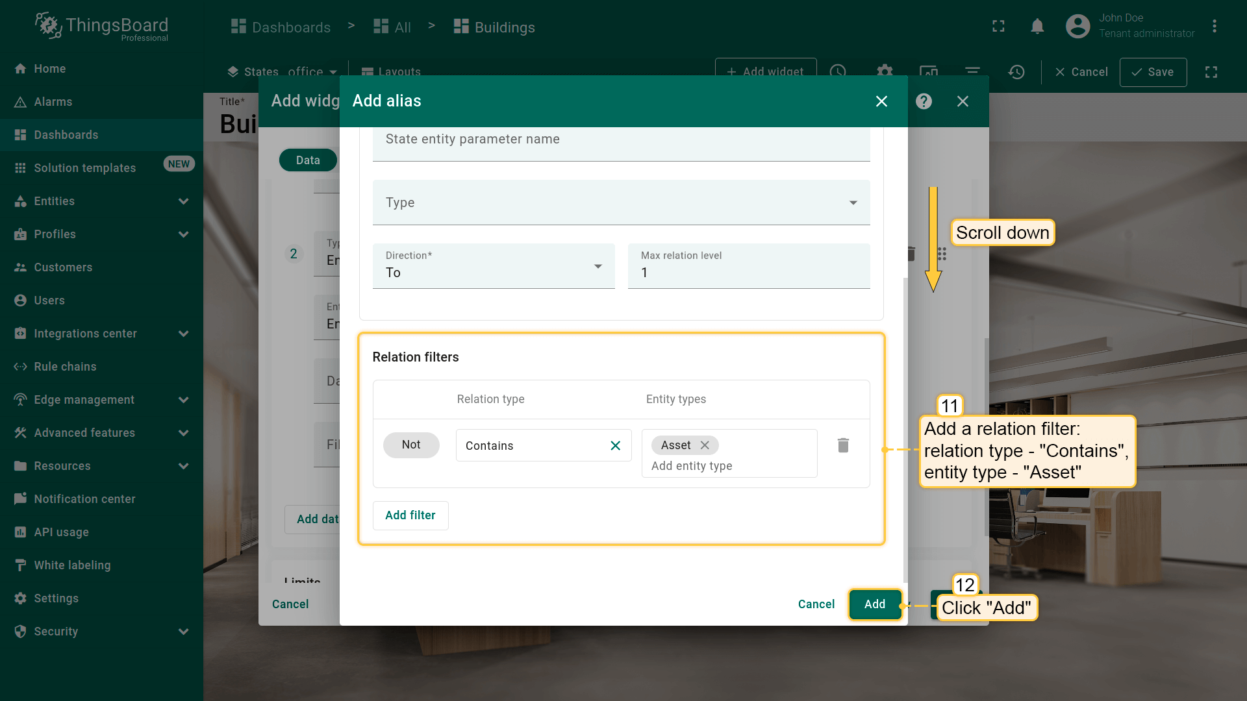Click the Max relation level field
1247x701 pixels.
point(748,273)
